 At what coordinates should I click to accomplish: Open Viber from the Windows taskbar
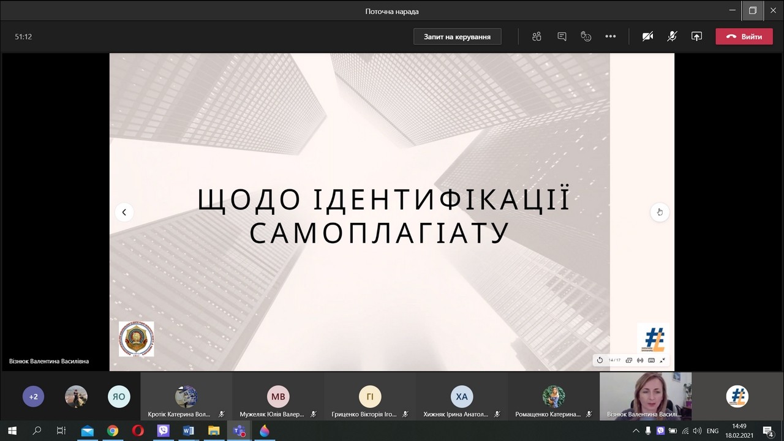[x=163, y=431]
